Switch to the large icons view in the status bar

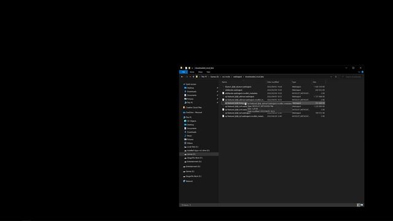362,205
